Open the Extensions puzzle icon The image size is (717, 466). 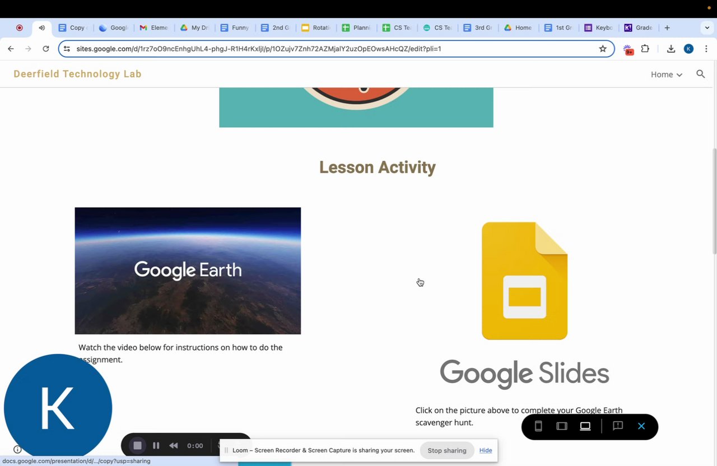point(645,49)
